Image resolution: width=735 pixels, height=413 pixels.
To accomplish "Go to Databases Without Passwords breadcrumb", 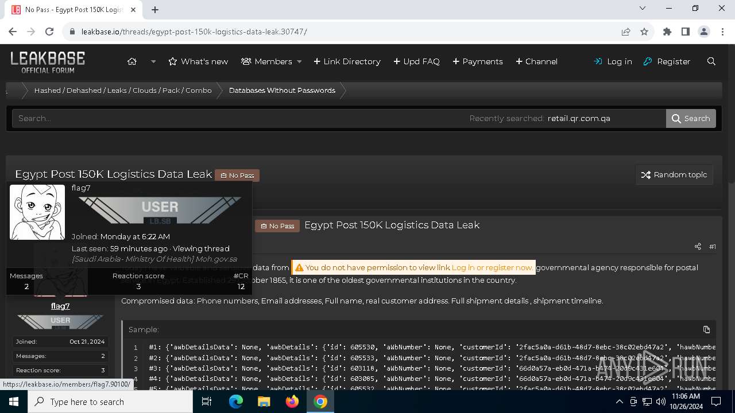I will pyautogui.click(x=282, y=91).
